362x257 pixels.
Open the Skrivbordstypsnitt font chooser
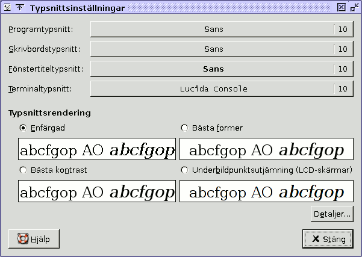click(222, 49)
